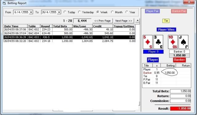197x115 pixels.
Task: Click the Betting Report window title icon
Action: coord(4,3)
